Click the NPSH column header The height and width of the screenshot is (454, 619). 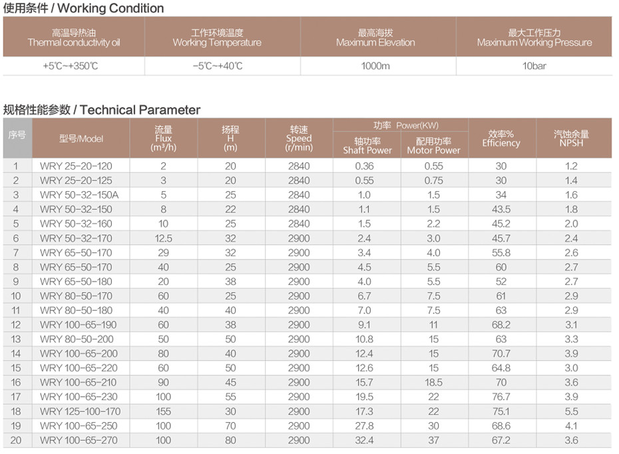572,138
